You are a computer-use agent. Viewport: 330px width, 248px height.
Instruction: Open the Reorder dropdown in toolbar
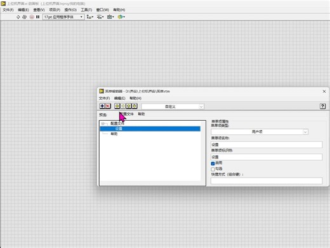[x=121, y=17]
